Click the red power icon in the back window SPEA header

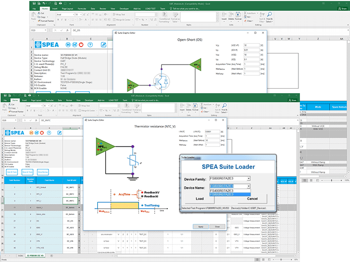[81, 45]
